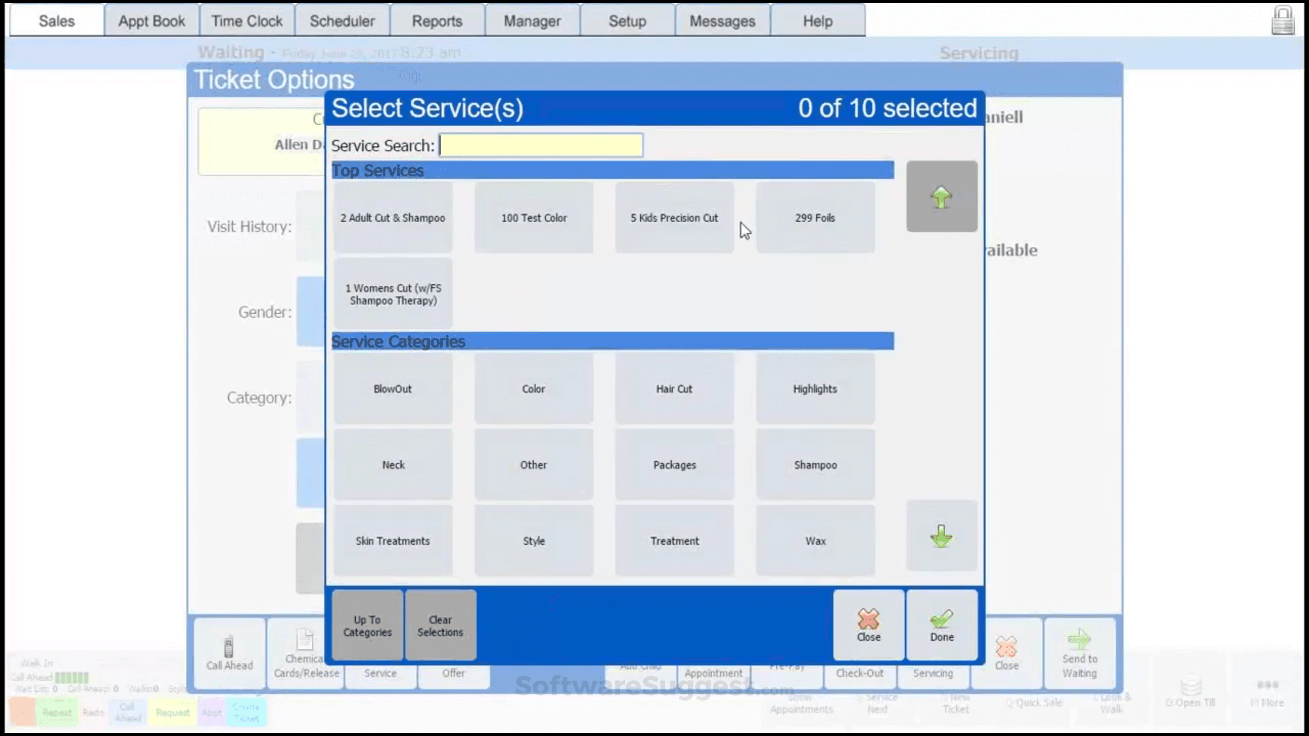Image resolution: width=1309 pixels, height=736 pixels.
Task: Toggle selection of the 299 Foils service
Action: pyautogui.click(x=815, y=217)
